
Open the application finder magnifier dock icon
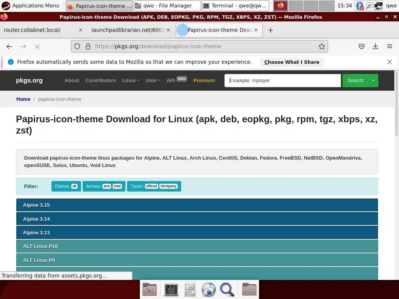pos(227,290)
